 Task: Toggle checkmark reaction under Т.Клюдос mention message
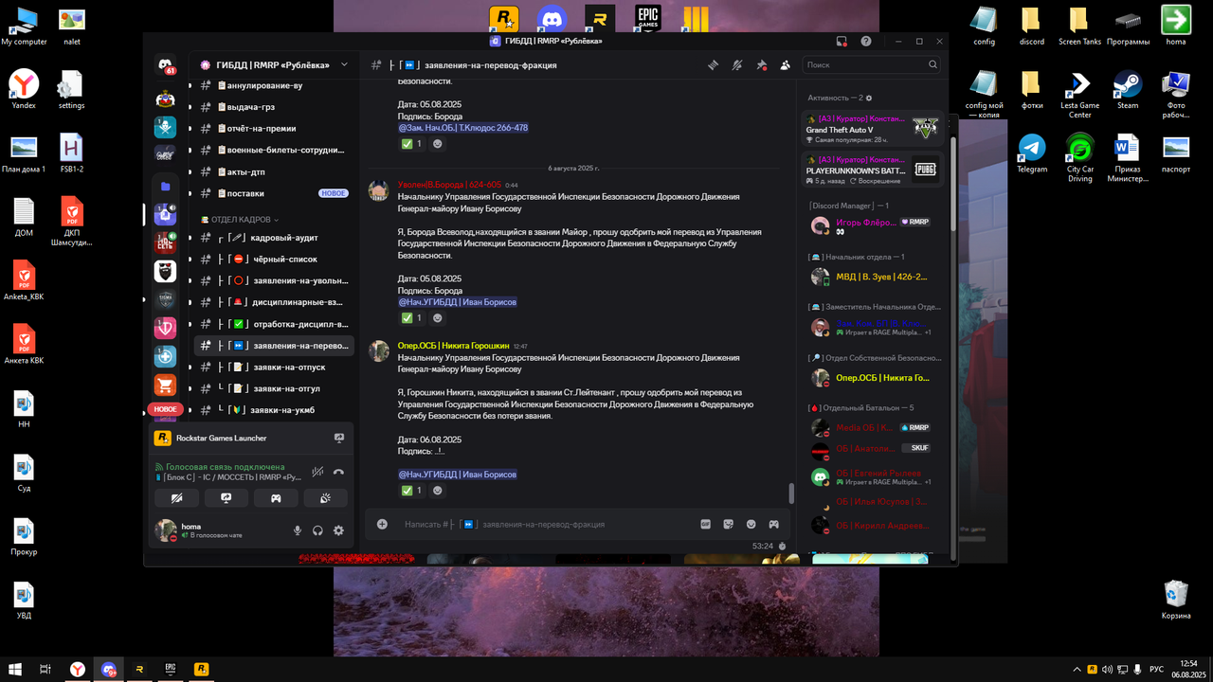pyautogui.click(x=411, y=144)
